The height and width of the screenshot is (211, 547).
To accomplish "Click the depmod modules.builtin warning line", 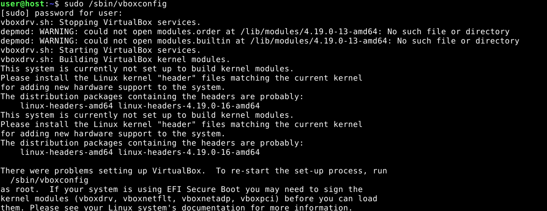I will [260, 41].
